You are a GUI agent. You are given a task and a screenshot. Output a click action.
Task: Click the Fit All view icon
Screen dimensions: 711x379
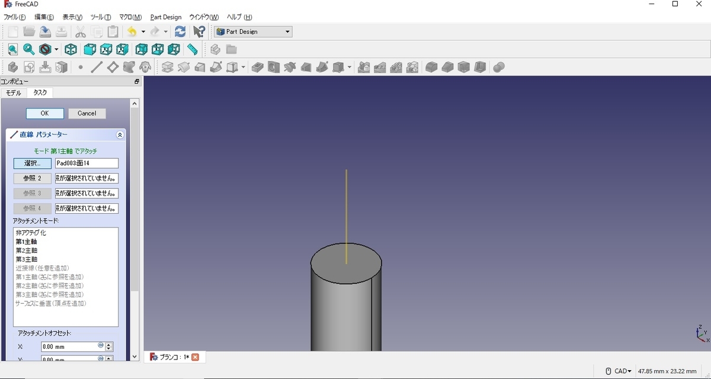[12, 49]
